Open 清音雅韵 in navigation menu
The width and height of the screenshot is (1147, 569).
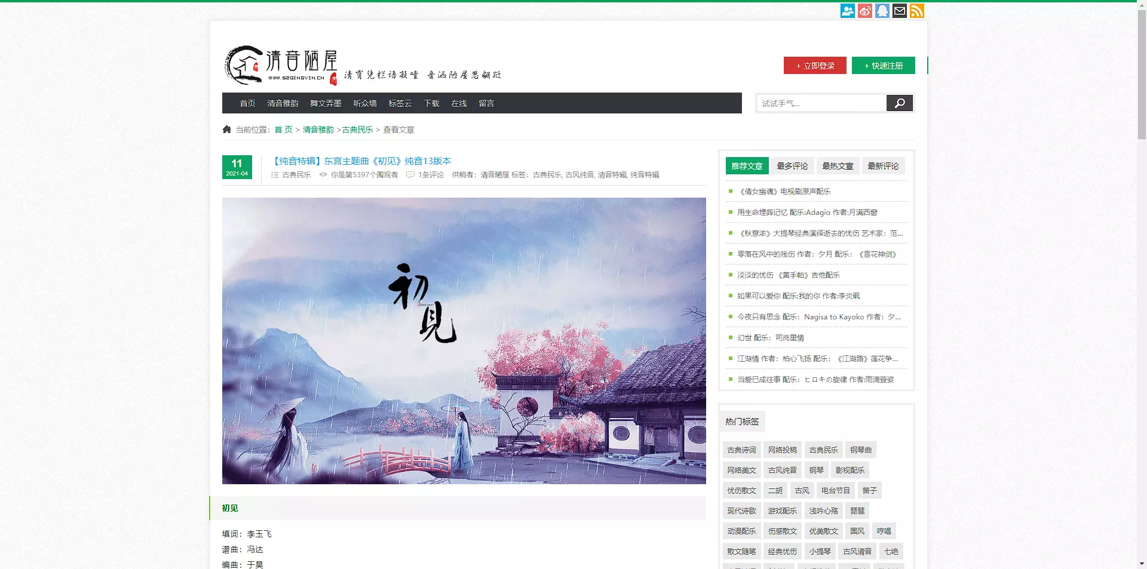283,103
